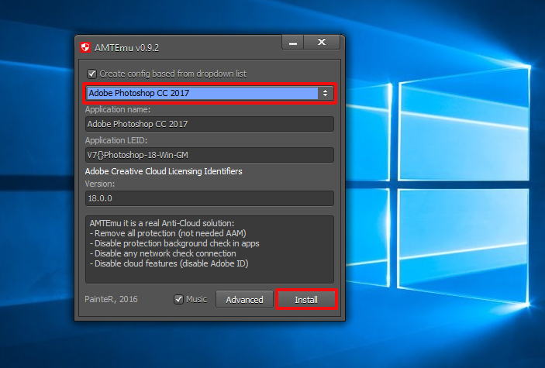
Task: Click the Install button
Action: click(x=306, y=300)
